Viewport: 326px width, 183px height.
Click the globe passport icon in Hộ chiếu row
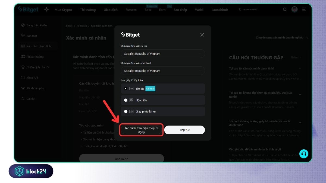click(131, 100)
